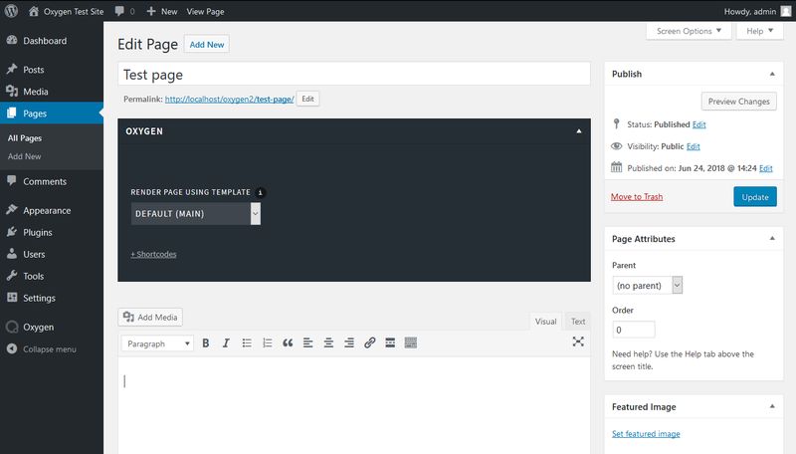Click the + Shortcodes link
The image size is (796, 454).
pyautogui.click(x=153, y=254)
